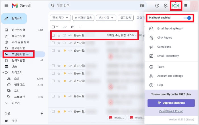
Task: Star the 지메일 수신방법 테스트 email
Action: point(59,36)
